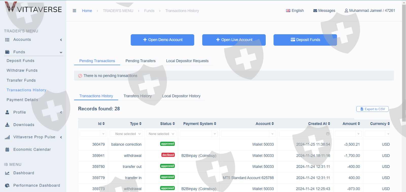Switch to Transfers History tab

point(137,96)
